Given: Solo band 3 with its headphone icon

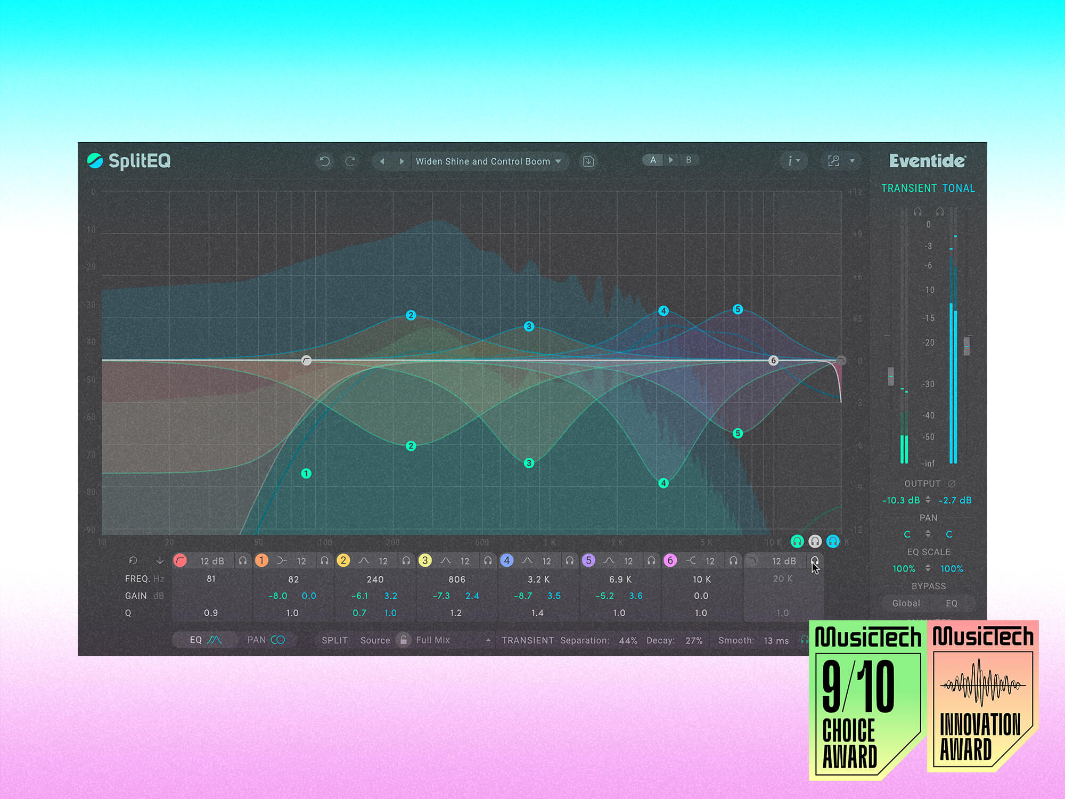Looking at the screenshot, I should click(x=488, y=560).
